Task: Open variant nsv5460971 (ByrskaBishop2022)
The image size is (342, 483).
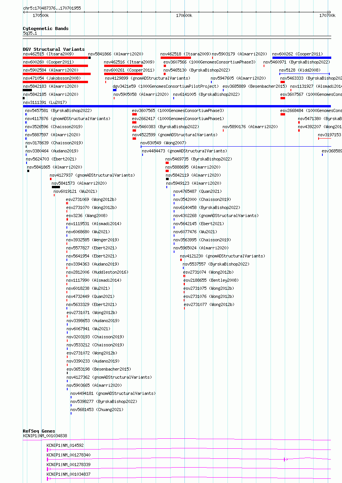Action: pos(297,62)
